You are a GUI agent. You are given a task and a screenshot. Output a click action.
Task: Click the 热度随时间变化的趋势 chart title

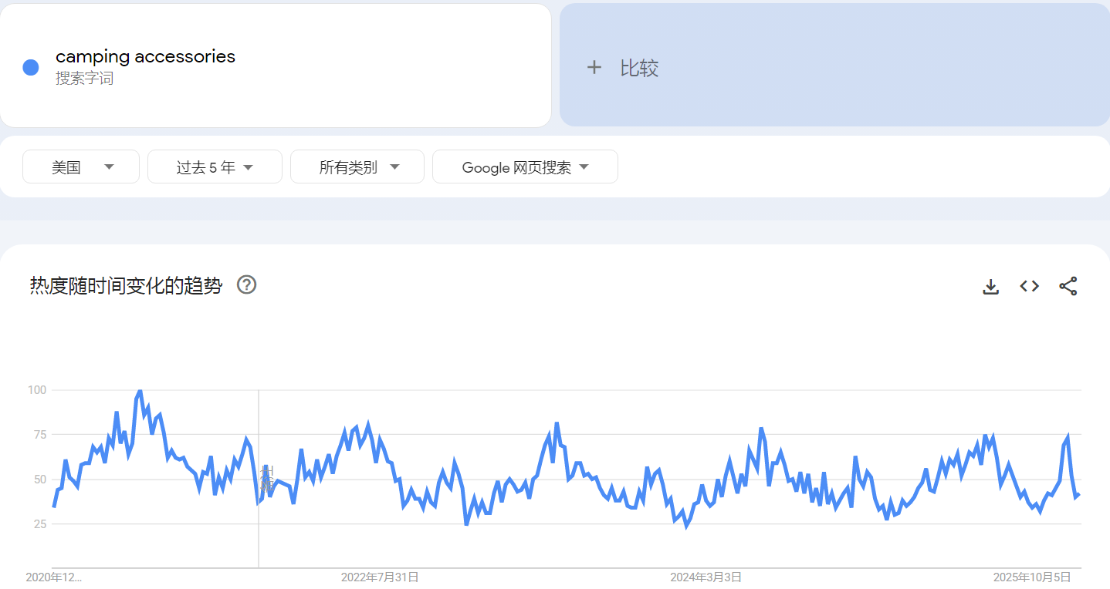pyautogui.click(x=126, y=286)
